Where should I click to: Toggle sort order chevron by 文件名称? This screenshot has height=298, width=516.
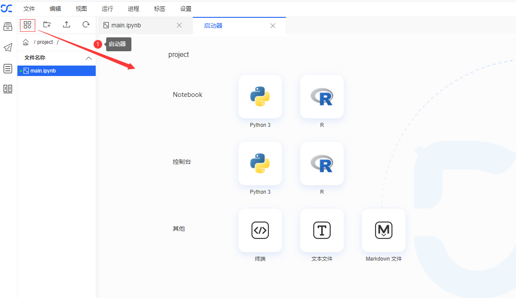coord(88,58)
